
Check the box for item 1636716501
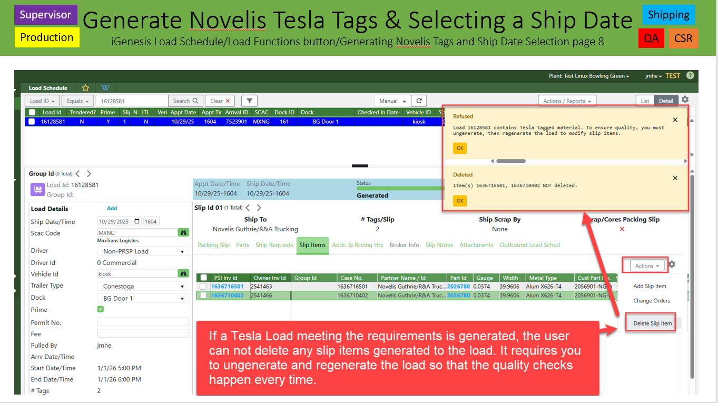(x=203, y=287)
